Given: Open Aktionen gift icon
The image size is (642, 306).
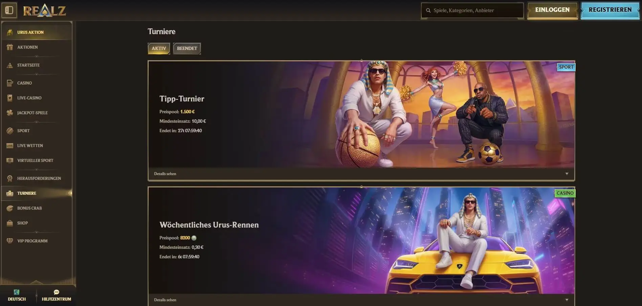Looking at the screenshot, I should [10, 47].
